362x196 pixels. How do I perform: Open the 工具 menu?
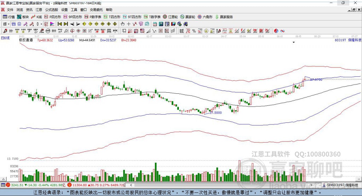74,10
